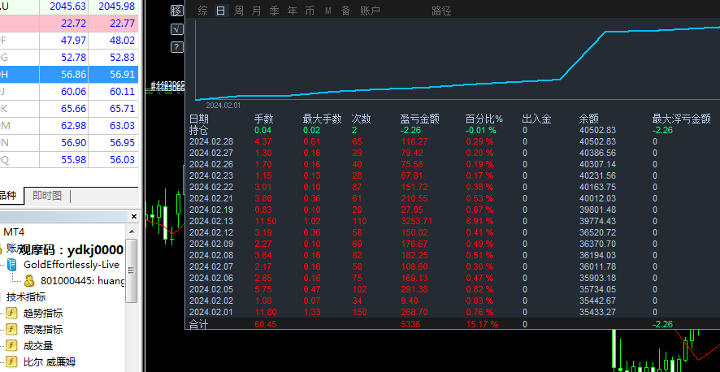This screenshot has width=720, height=372.
Task: Close the Navigator panel with the x
Action: [x=133, y=217]
